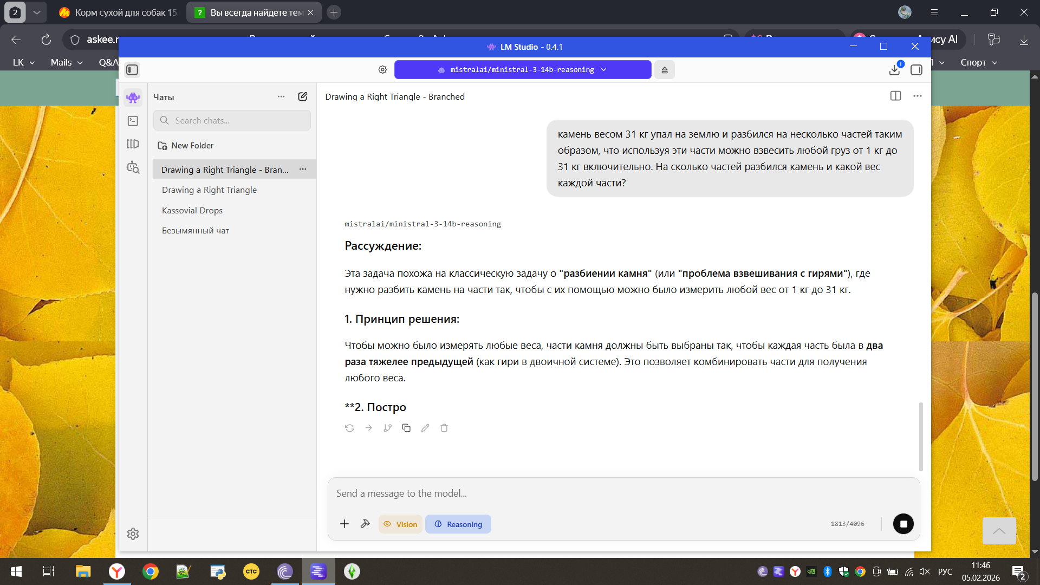This screenshot has height=585, width=1040.
Task: Click the Search chats input field
Action: [x=233, y=120]
